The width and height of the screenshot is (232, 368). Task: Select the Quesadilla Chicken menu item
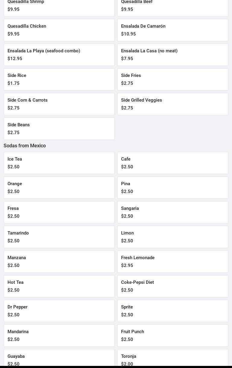click(x=59, y=30)
